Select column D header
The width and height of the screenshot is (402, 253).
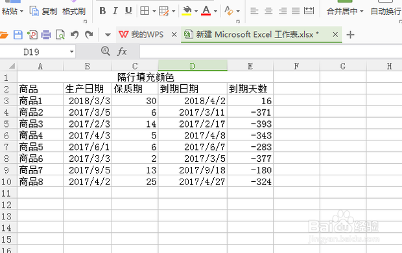click(193, 66)
